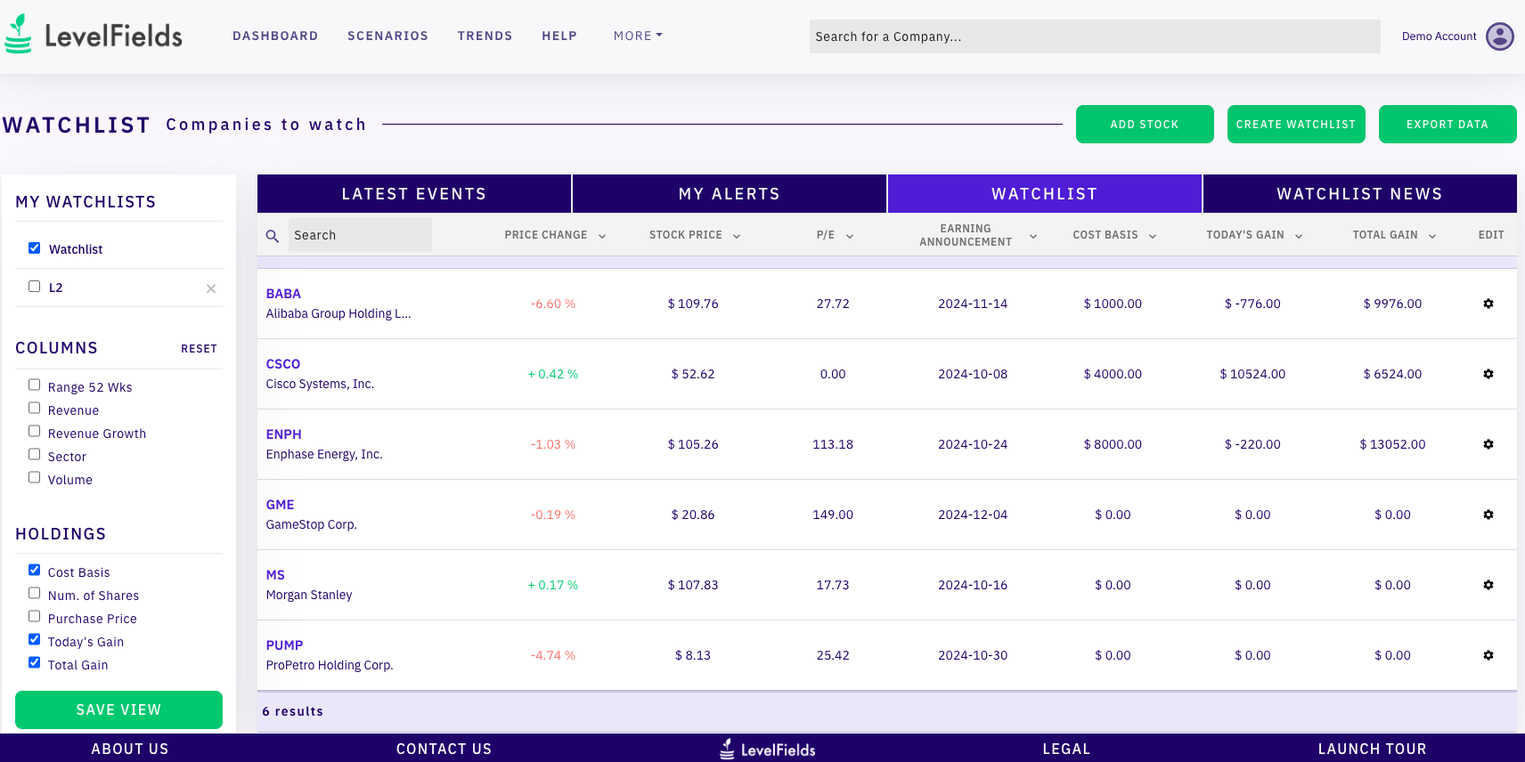
Task: Enable the Revenue Growth column checkbox
Action: pyautogui.click(x=34, y=431)
